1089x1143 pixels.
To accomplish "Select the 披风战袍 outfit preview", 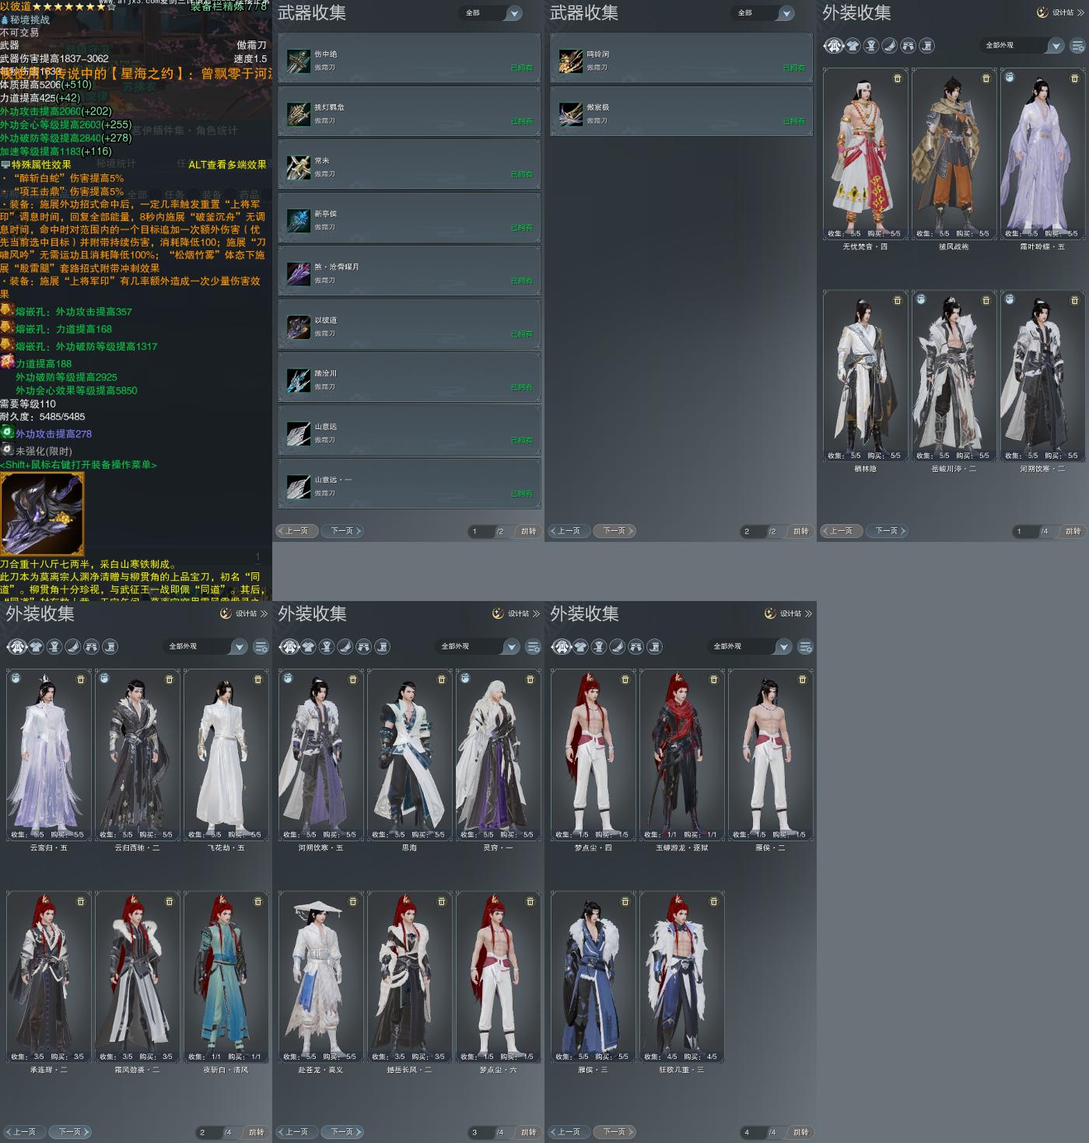I will pos(953,154).
